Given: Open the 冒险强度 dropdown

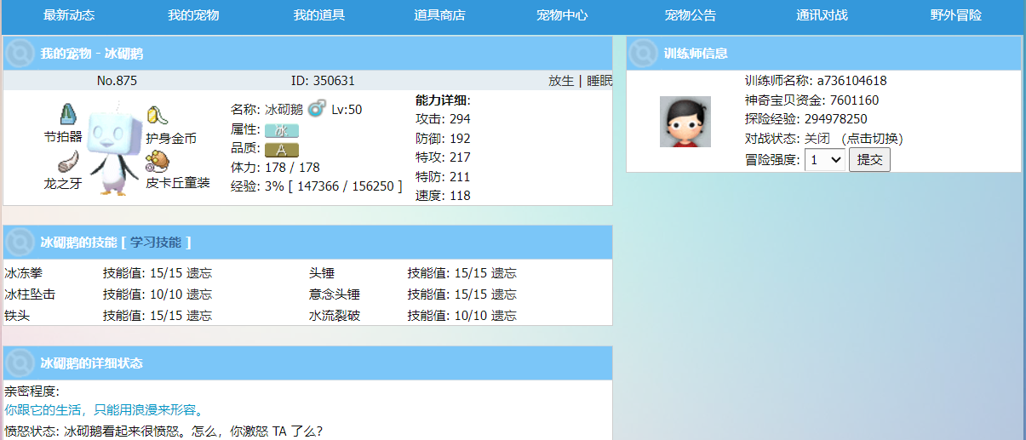Looking at the screenshot, I should tap(825, 159).
